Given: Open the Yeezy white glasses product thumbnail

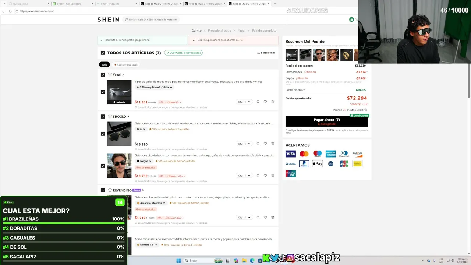Looking at the screenshot, I should tap(119, 92).
